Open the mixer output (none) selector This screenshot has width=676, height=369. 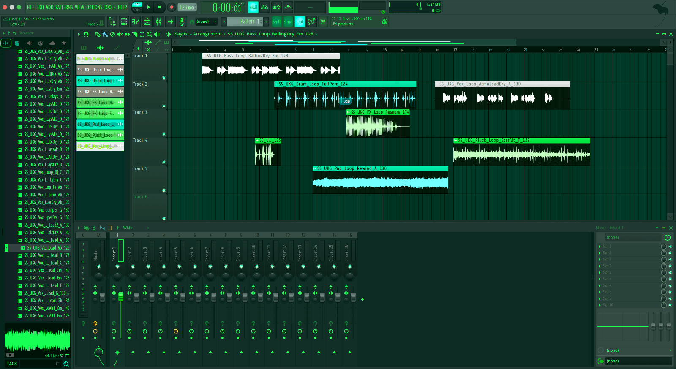(x=638, y=361)
